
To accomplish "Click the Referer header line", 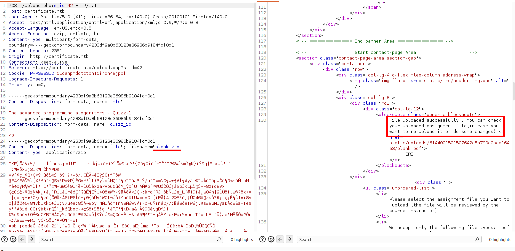I will pos(75,67).
